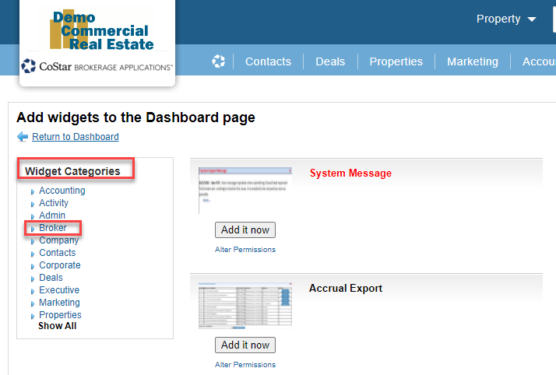Show All widget categories
Viewport: 556px width, 375px height.
[58, 326]
